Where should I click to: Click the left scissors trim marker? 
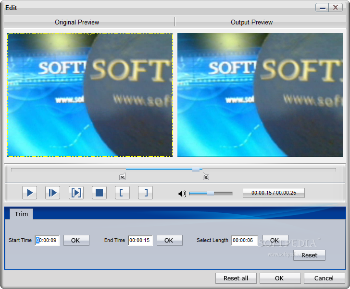click(122, 177)
